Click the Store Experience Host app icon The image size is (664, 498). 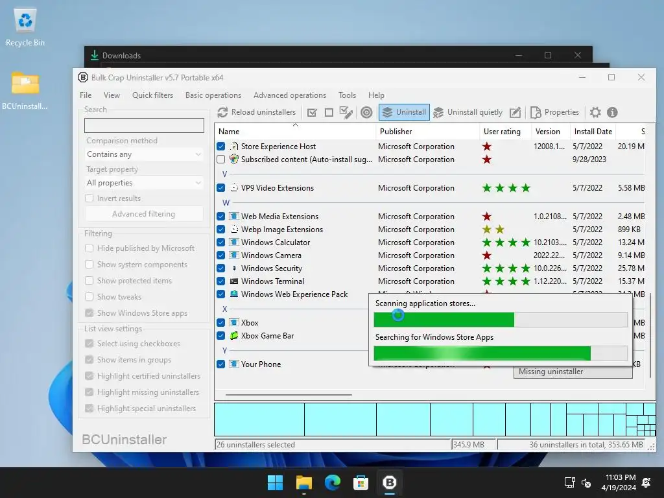click(x=233, y=147)
